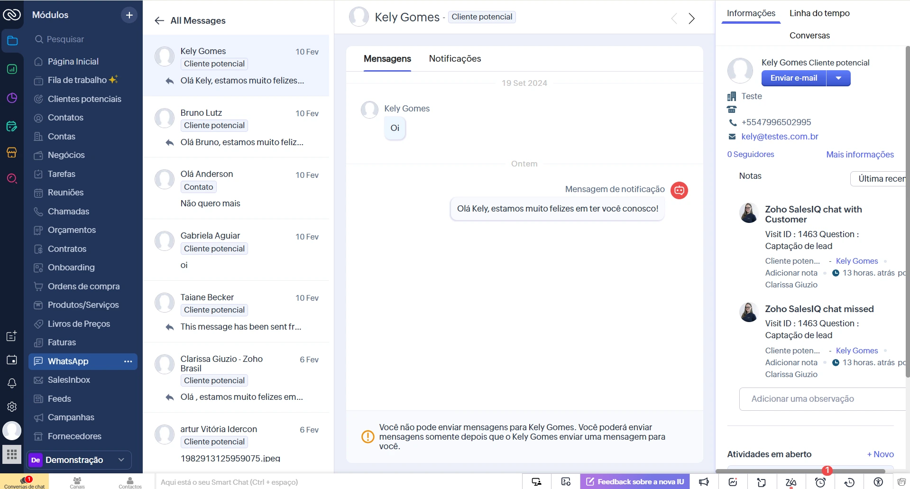Open the Demonstração workspace selector

79,460
